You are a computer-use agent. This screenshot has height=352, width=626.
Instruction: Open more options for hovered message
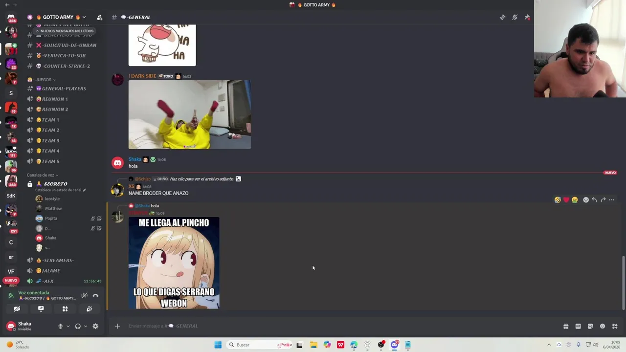pos(612,199)
